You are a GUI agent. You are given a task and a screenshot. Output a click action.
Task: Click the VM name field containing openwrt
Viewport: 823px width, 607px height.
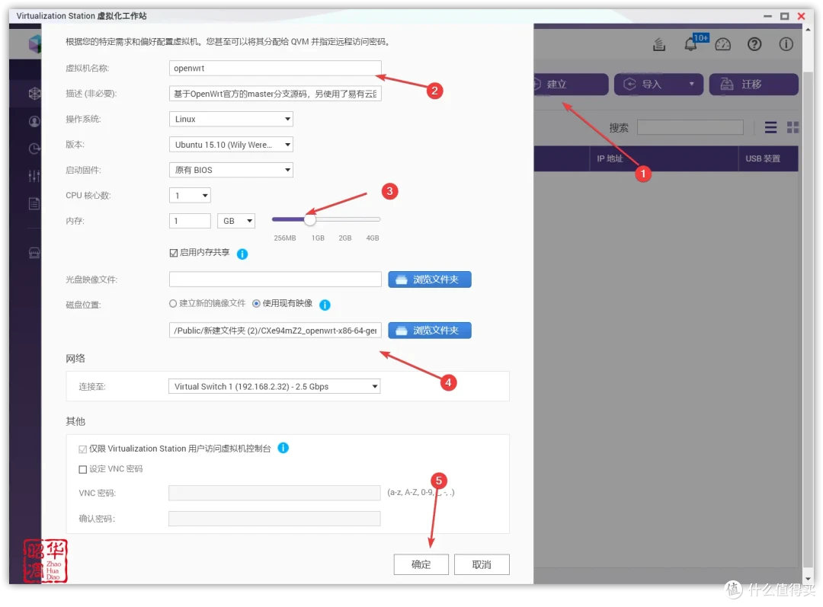point(275,69)
